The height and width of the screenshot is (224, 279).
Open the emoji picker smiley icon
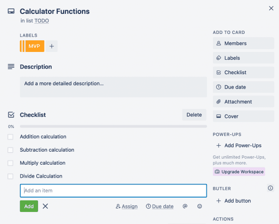tap(200, 206)
